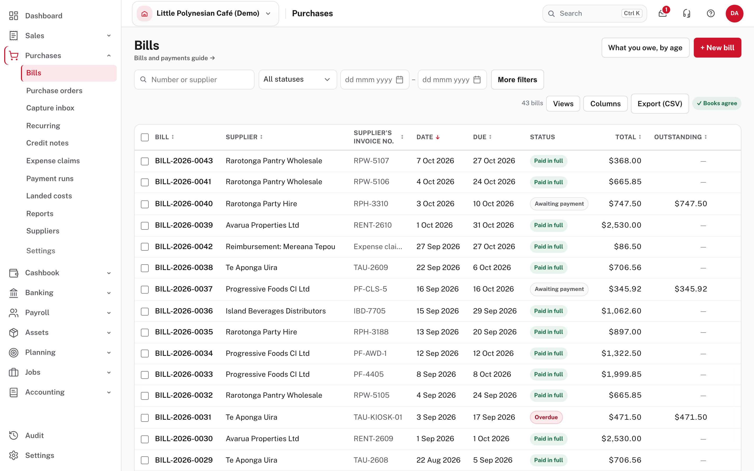Click the Accounting ledger icon
754x471 pixels.
[x=13, y=392]
